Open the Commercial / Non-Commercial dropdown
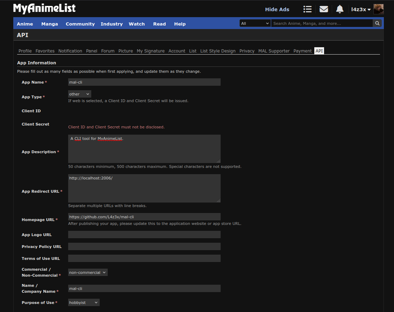Image resolution: width=394 pixels, height=312 pixels. pos(88,272)
